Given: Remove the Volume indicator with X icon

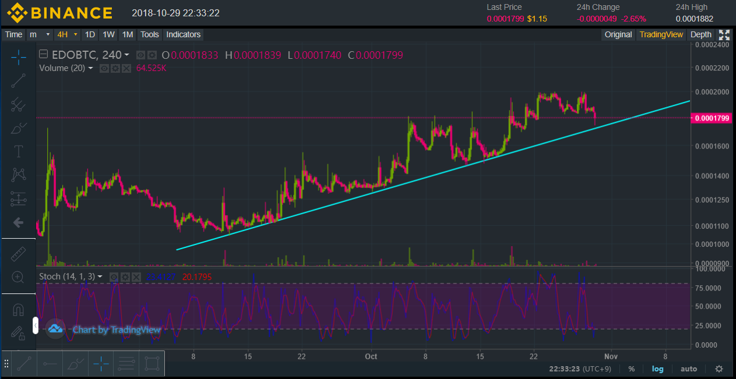Looking at the screenshot, I should pyautogui.click(x=126, y=68).
